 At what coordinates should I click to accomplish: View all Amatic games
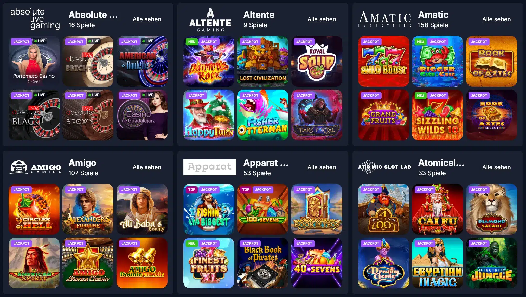497,19
